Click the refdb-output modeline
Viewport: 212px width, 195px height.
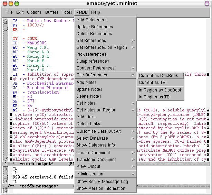pos(36,164)
